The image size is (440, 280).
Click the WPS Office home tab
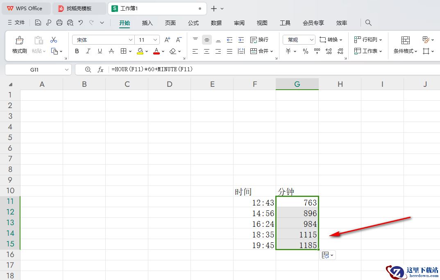(x=26, y=9)
